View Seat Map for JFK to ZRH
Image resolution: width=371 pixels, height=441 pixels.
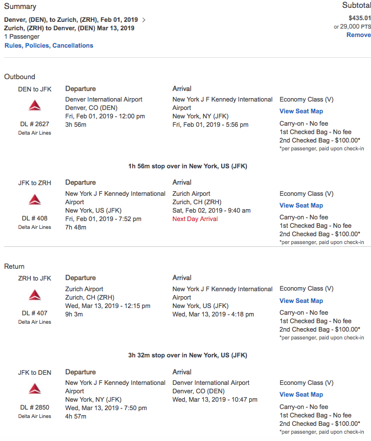click(x=301, y=205)
